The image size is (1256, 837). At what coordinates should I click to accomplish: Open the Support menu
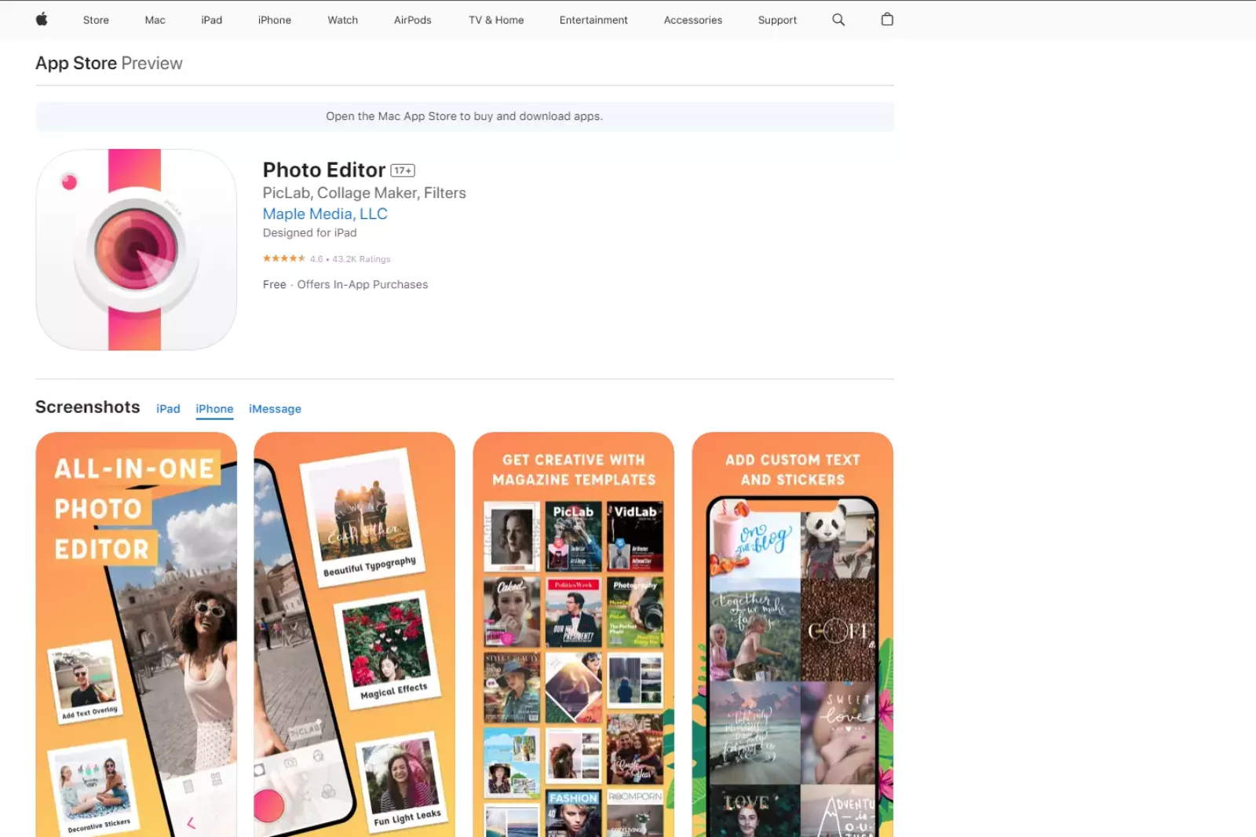(777, 20)
